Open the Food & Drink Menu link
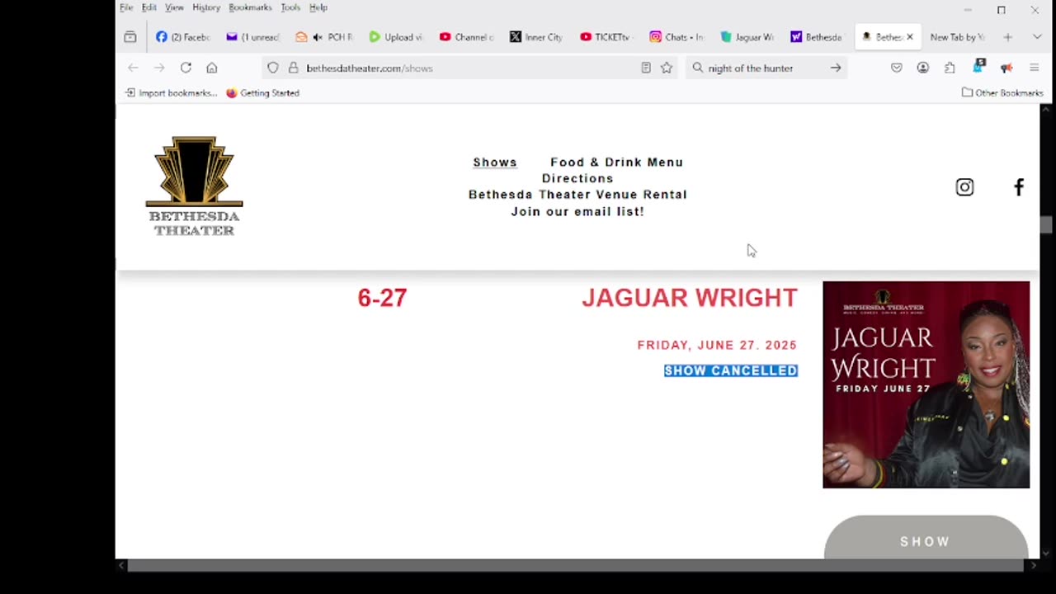This screenshot has height=594, width=1056. [617, 163]
